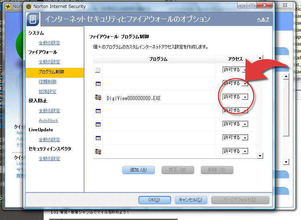Screen dimensions: 301x220
Task: Open the 許可する dropdown in the last list row
Action: tap(245, 151)
